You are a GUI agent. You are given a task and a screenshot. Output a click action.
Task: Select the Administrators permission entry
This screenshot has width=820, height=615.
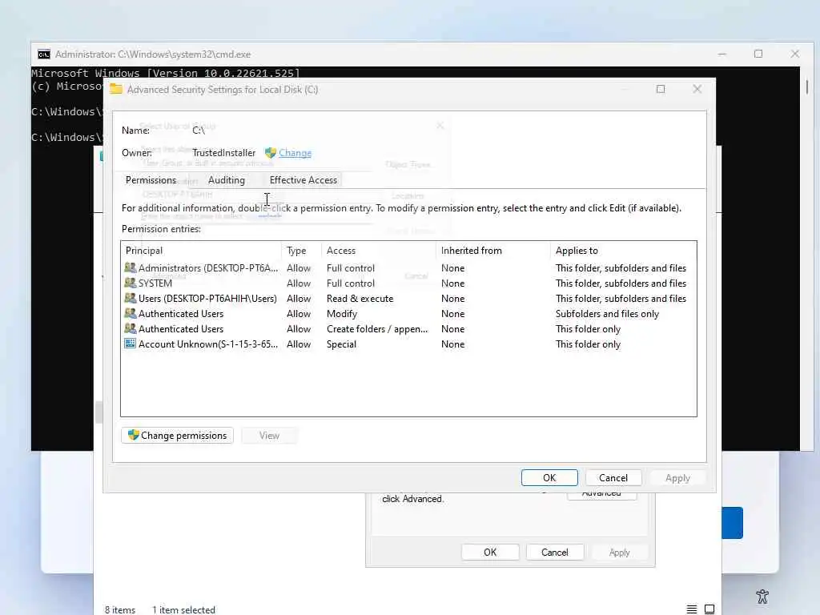click(408, 267)
